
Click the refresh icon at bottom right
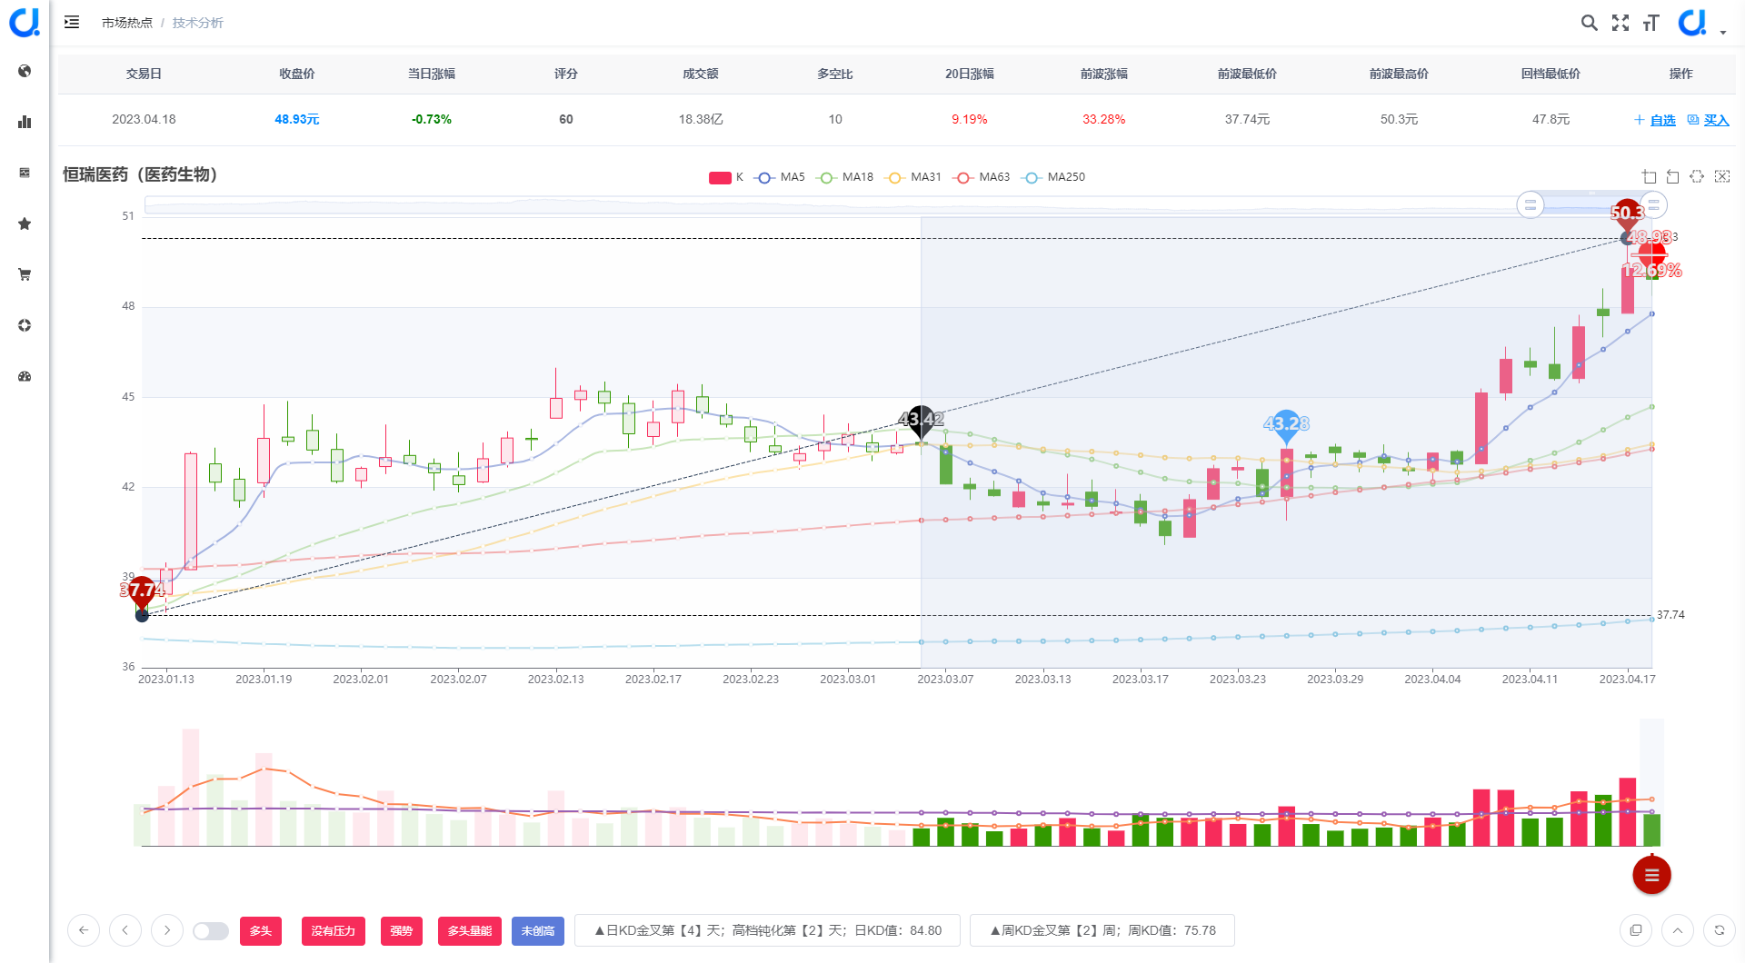(1720, 930)
